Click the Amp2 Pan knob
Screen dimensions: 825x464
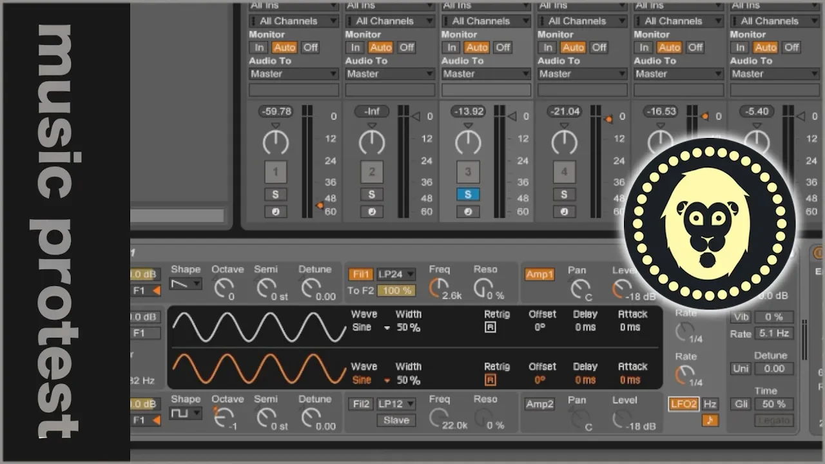pyautogui.click(x=579, y=418)
